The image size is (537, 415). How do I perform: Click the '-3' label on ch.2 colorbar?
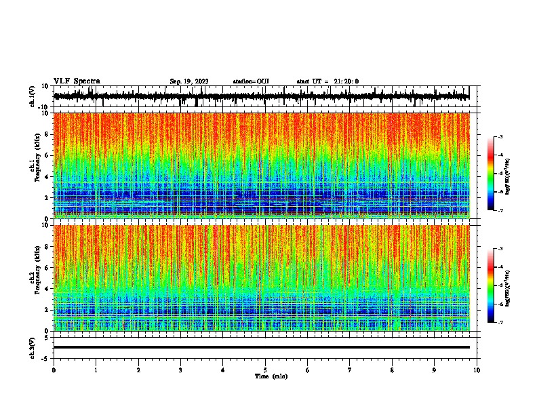coord(500,249)
